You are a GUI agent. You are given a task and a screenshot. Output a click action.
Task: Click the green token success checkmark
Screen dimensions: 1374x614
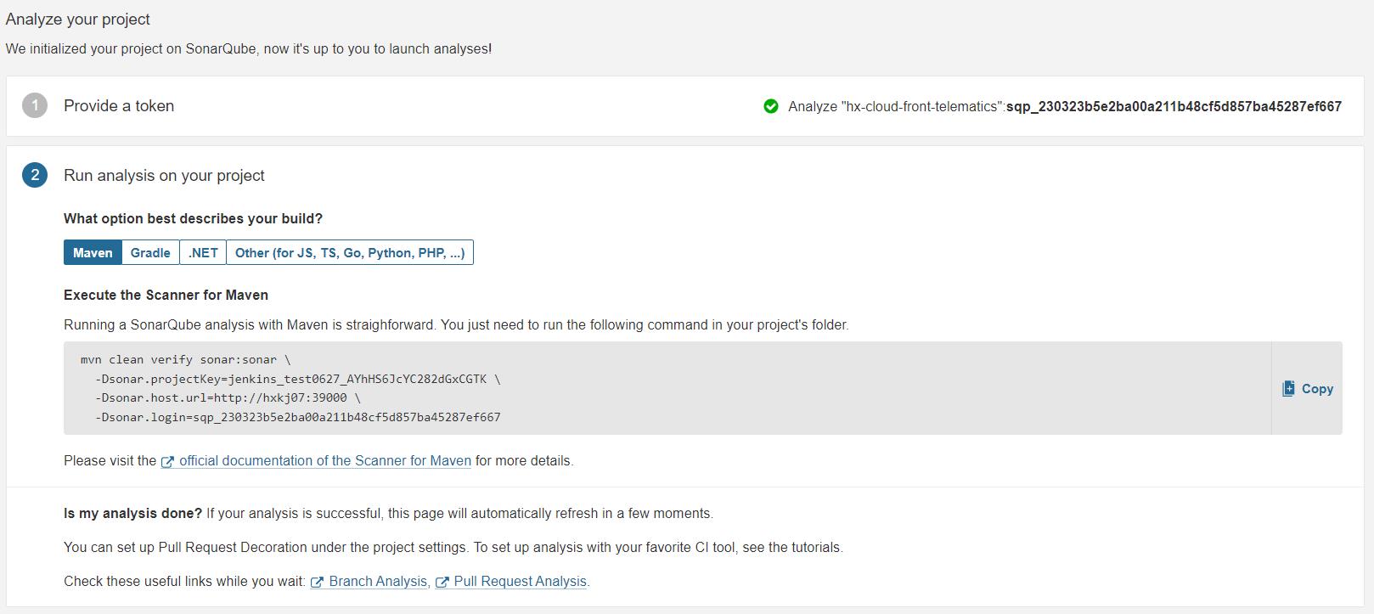[771, 106]
